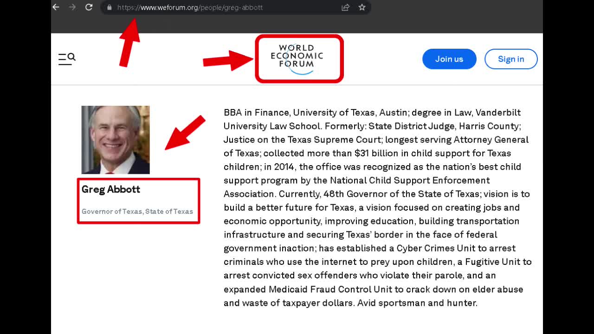Click the weforum.org URL in address bar
The height and width of the screenshot is (334, 594).
click(190, 7)
